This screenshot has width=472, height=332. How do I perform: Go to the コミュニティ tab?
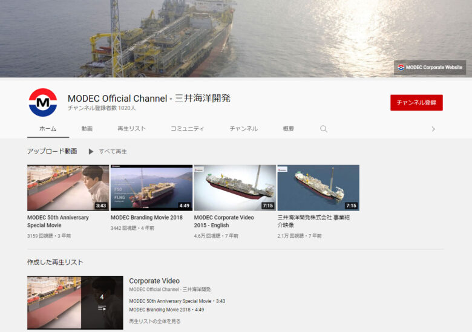click(x=188, y=129)
